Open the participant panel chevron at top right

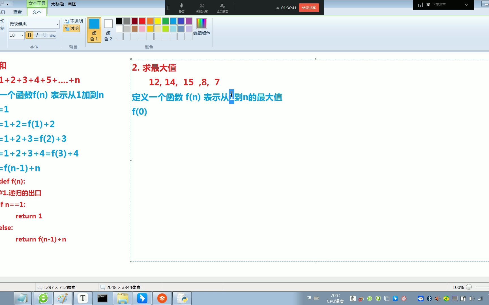(x=467, y=5)
